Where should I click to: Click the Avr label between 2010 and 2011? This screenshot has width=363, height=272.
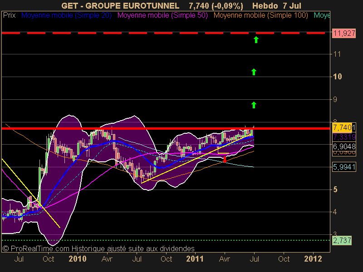pyautogui.click(x=107, y=258)
